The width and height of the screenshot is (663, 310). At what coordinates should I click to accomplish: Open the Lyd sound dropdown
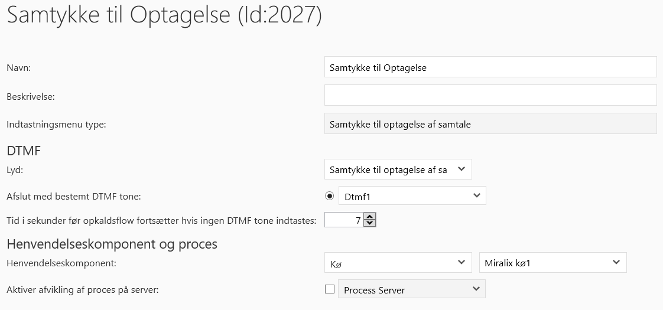[398, 169]
